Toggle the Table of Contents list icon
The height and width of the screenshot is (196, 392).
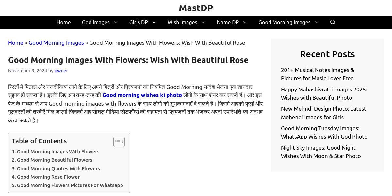coord(119,142)
